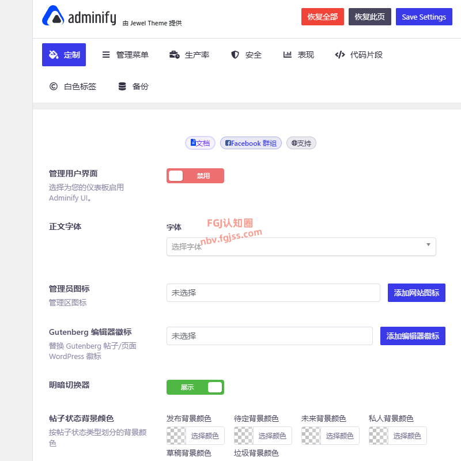The image size is (461, 461).
Task: Click the shield icon beside 安全
Action: [235, 55]
